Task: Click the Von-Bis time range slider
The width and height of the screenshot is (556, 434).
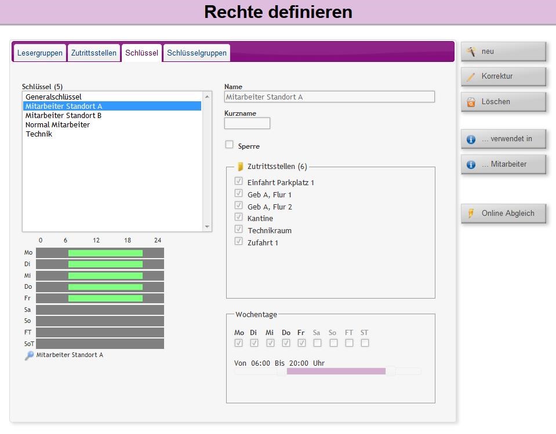Action: (x=336, y=371)
